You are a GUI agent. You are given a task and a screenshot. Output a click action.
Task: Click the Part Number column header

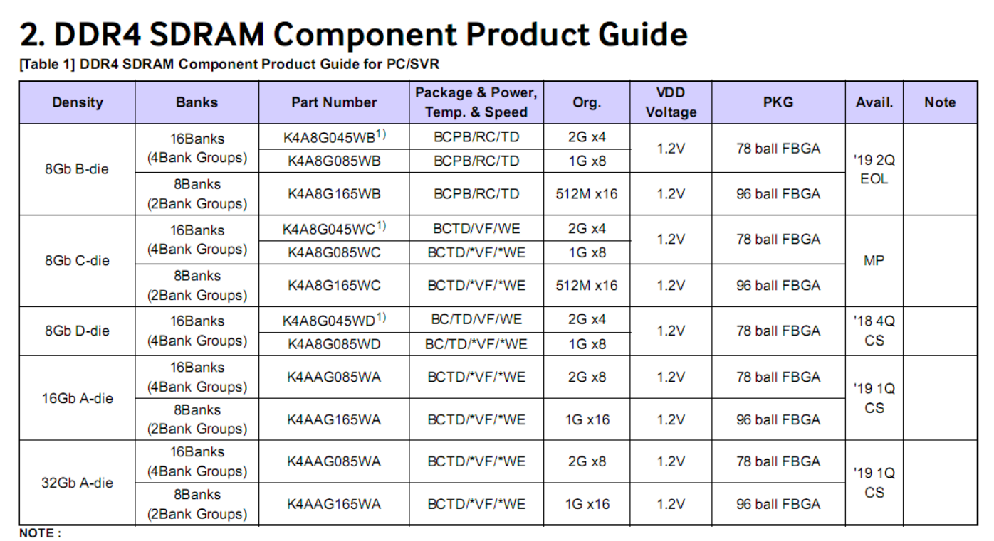pos(334,102)
